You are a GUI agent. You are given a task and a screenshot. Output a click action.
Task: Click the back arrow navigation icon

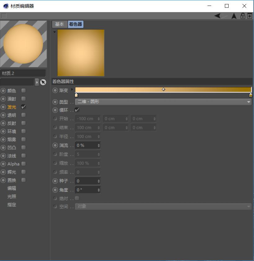217,16
